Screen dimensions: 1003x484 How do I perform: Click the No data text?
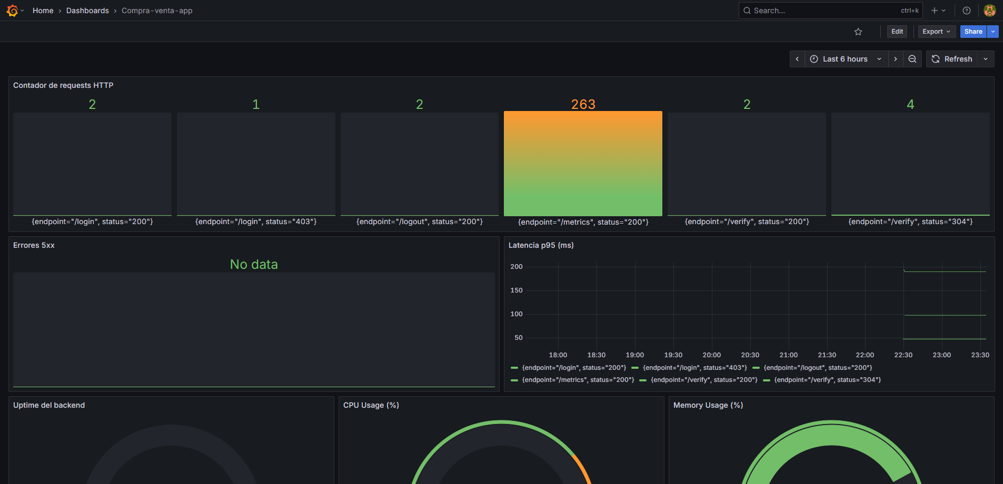tap(254, 264)
